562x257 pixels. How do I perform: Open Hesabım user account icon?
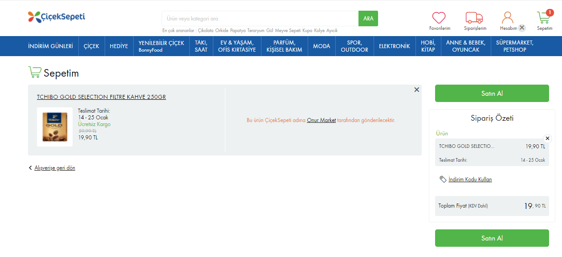508,18
